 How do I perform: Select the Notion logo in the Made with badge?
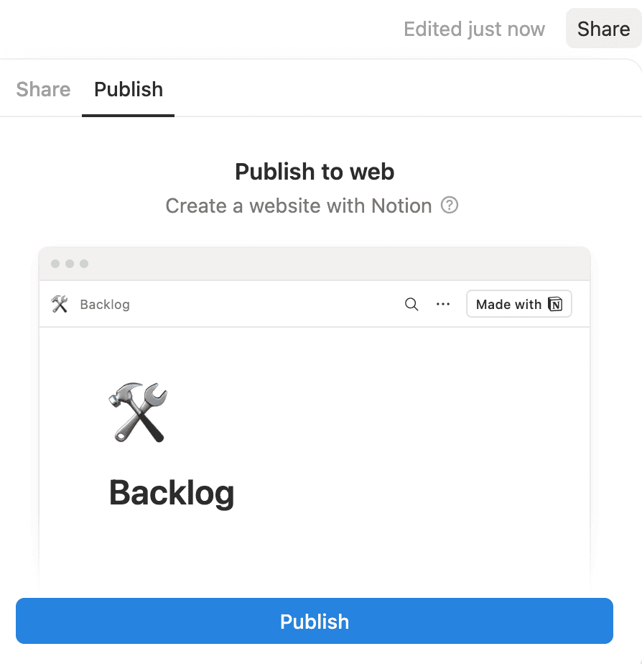556,304
